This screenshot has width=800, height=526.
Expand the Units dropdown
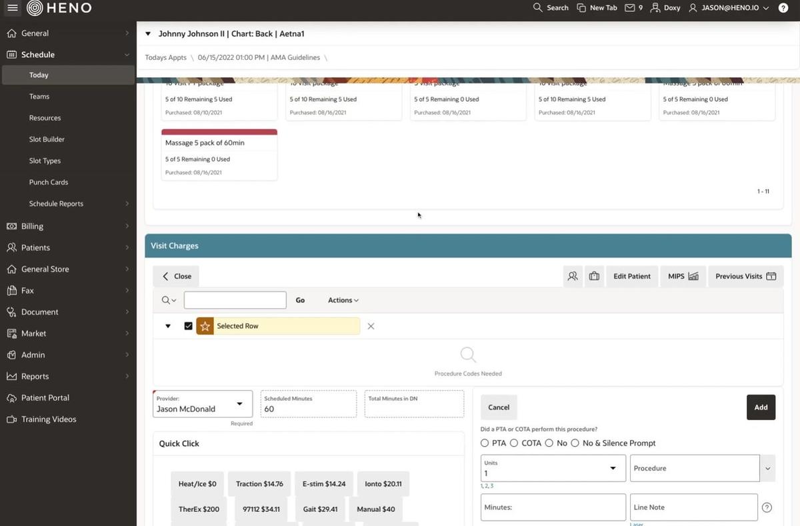[613, 469]
